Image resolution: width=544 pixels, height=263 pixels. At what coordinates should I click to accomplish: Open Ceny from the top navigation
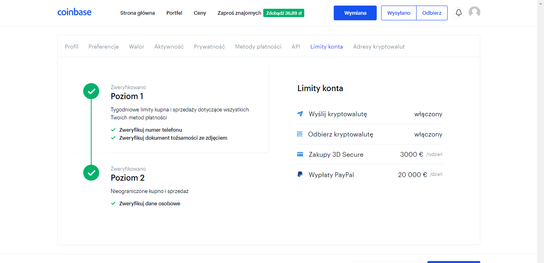[200, 13]
